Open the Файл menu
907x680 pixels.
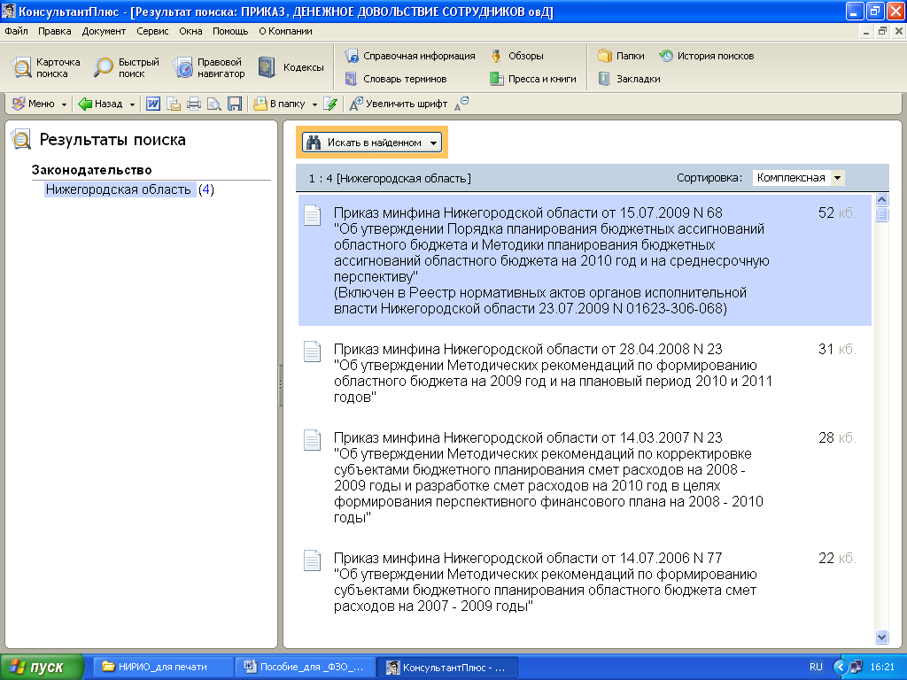tap(16, 31)
